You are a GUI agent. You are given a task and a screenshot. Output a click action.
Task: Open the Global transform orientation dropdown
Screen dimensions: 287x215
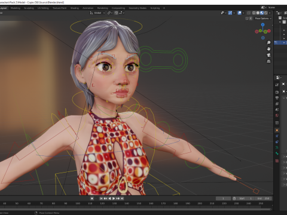(x=97, y=13)
